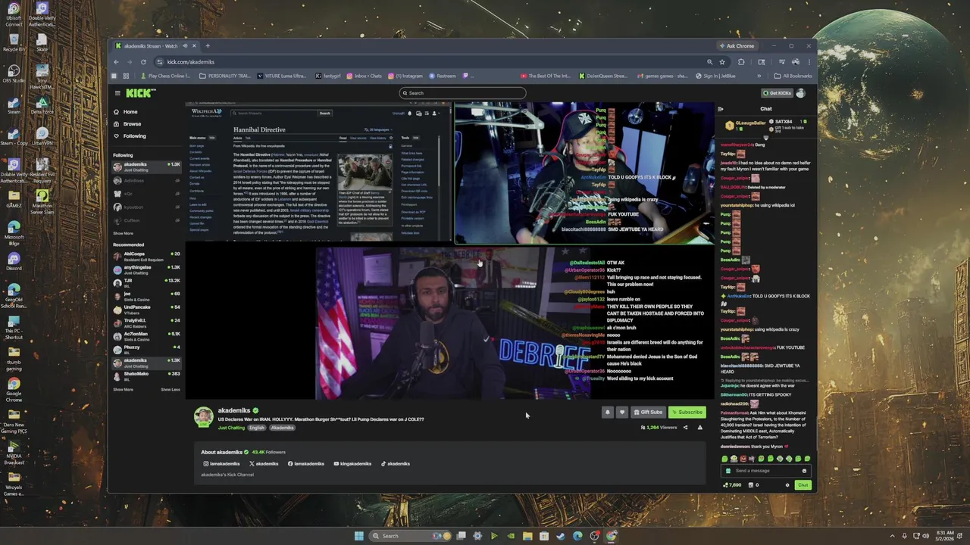The height and width of the screenshot is (545, 970).
Task: Open a new Chrome tab
Action: coord(208,45)
